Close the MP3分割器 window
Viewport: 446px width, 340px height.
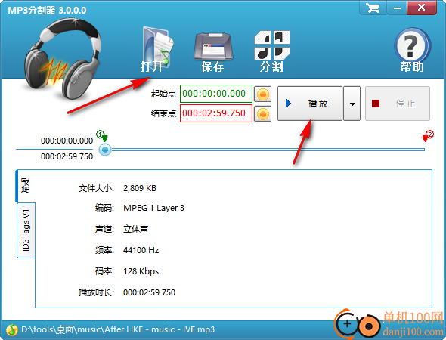(421, 8)
